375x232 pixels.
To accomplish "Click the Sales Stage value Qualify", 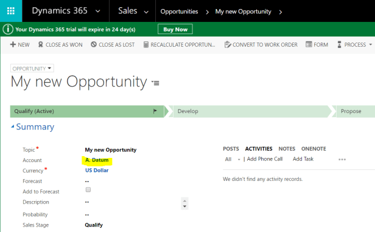I will 94,225.
